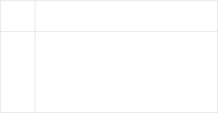Viewport: 218px width, 113px height.
Task: Click the table's left outer border
Action: coord(0,56)
